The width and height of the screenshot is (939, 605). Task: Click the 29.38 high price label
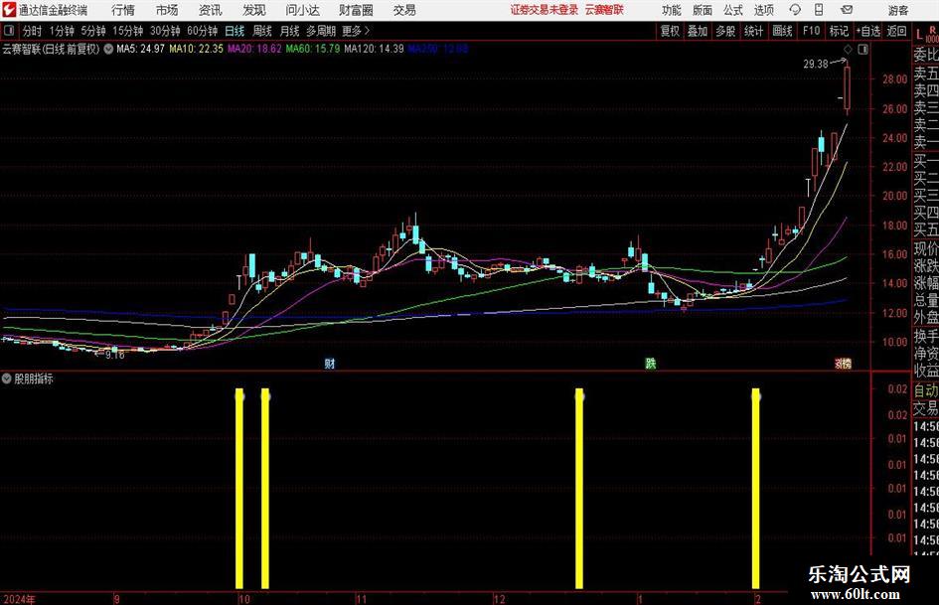pyautogui.click(x=815, y=64)
